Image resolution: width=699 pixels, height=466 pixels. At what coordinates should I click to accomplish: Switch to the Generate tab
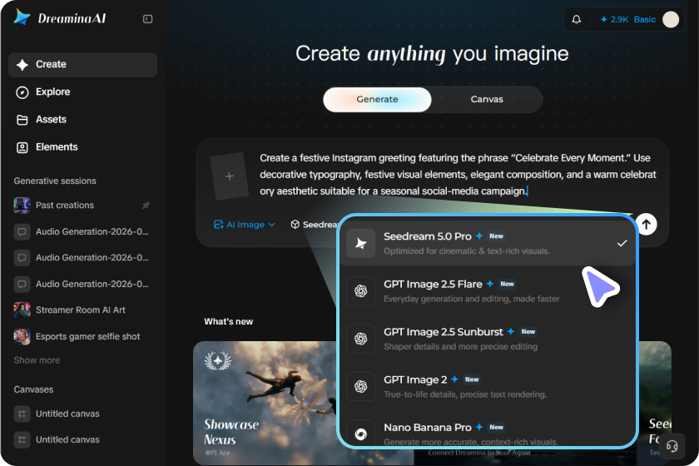377,99
